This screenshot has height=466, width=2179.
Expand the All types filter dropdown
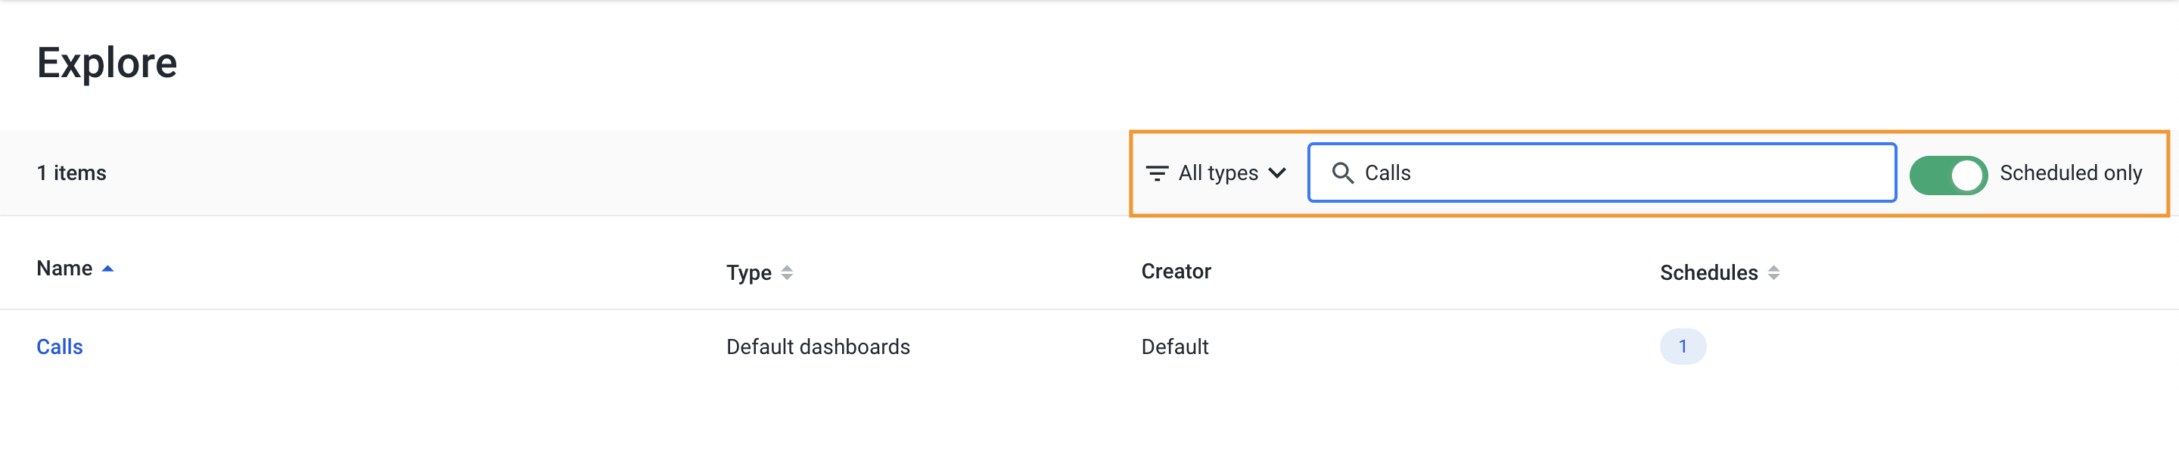(x=1216, y=173)
